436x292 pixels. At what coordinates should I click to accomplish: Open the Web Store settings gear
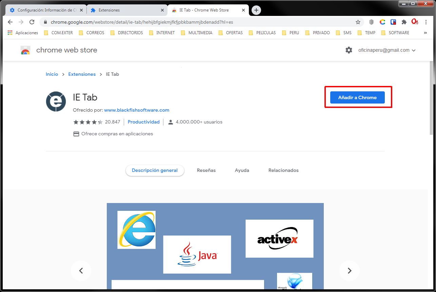[349, 50]
